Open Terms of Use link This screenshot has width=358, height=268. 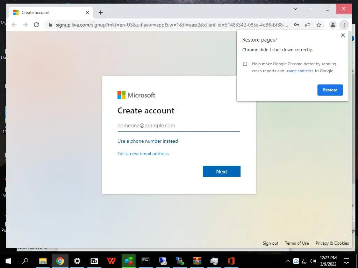coord(297,243)
